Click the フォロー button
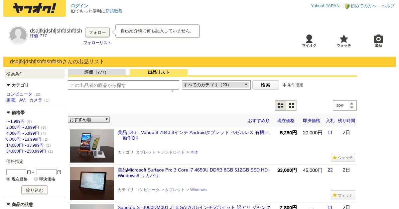This screenshot has width=399, height=209. click(97, 32)
